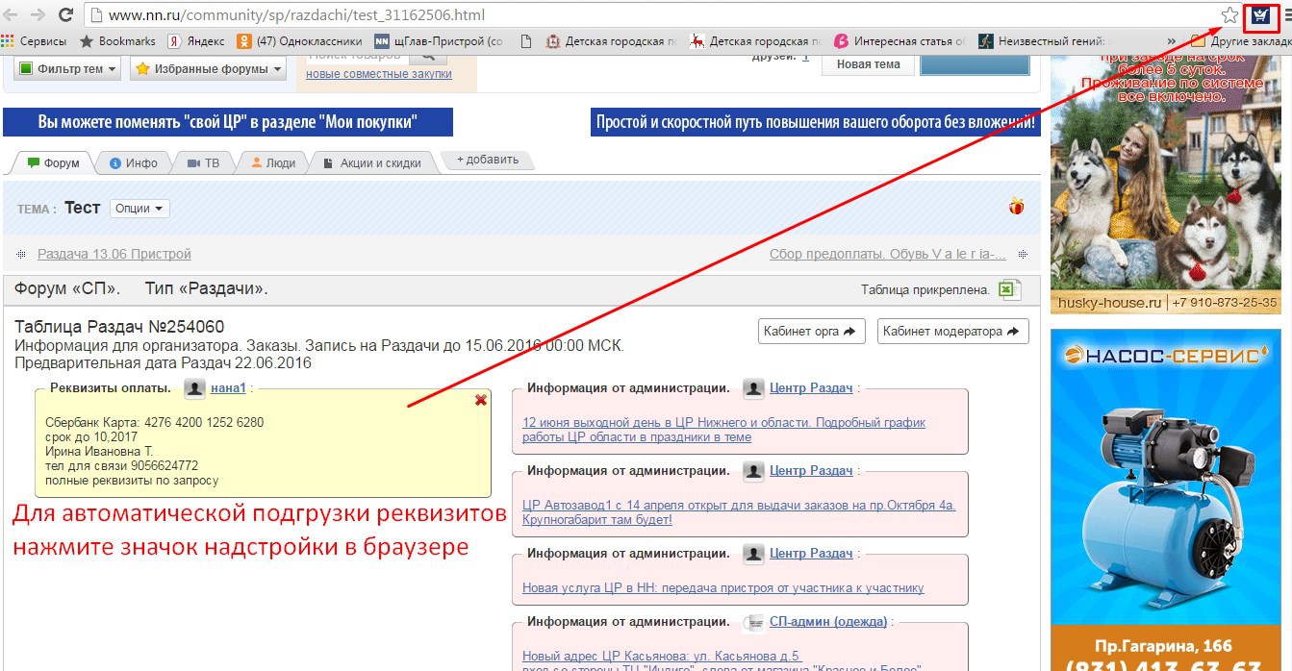
Task: Click the Excel icon beside Таблица прикреплена
Action: [x=1009, y=289]
